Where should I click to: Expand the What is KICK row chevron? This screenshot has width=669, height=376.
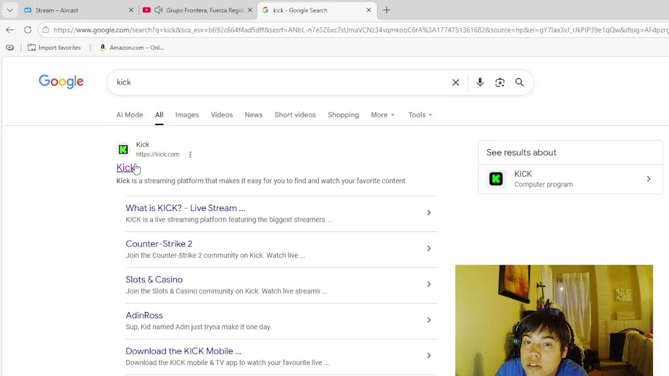pyautogui.click(x=429, y=213)
